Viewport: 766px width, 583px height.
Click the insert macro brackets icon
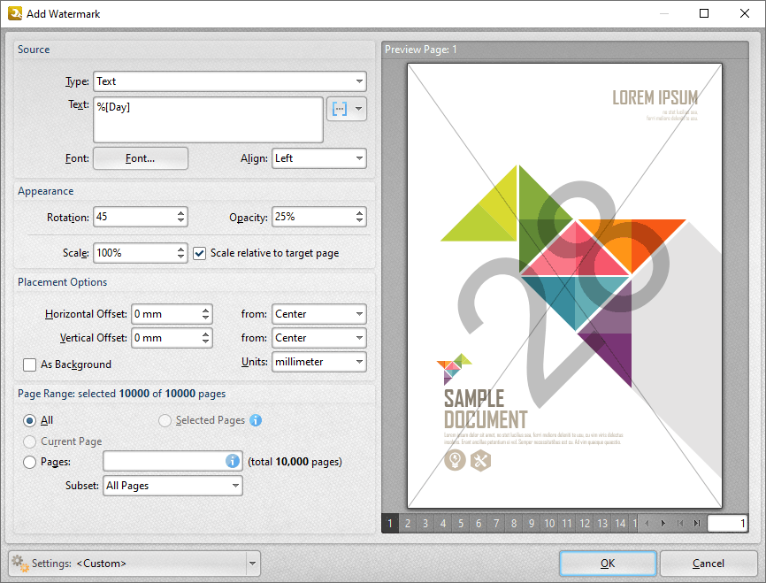(x=339, y=109)
